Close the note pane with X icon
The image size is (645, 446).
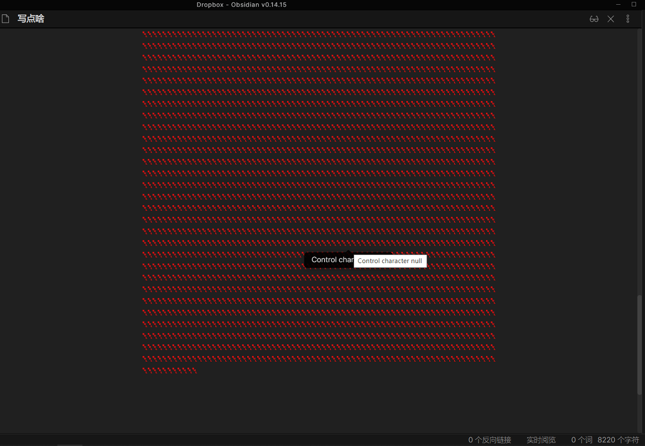[611, 19]
